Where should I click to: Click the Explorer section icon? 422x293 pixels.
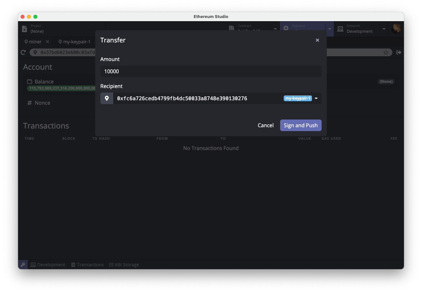[x=286, y=28]
